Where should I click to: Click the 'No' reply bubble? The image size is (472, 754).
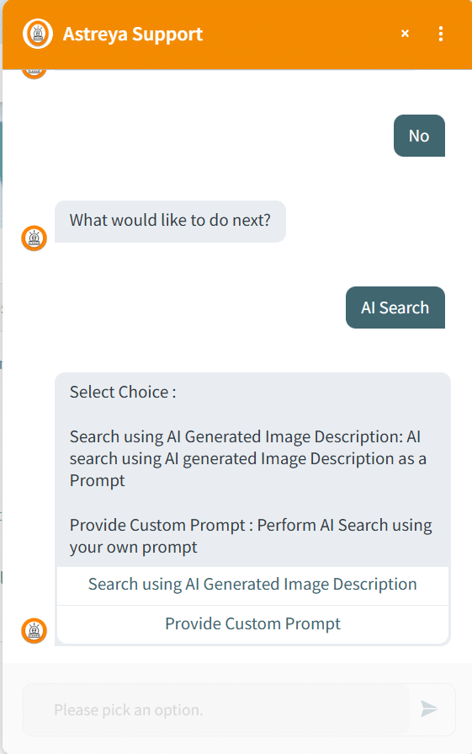(x=419, y=136)
